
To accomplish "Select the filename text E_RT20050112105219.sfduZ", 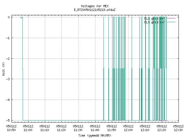I will click(x=95, y=10).
